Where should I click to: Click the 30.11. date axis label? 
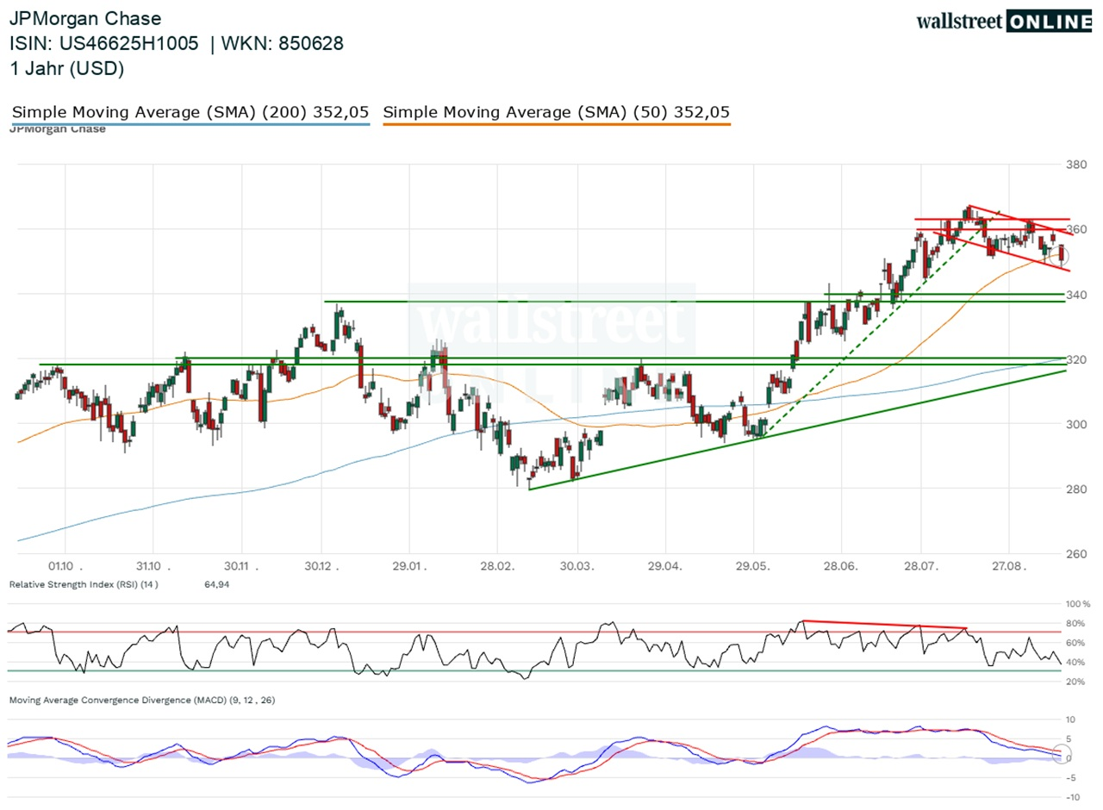pos(241,566)
